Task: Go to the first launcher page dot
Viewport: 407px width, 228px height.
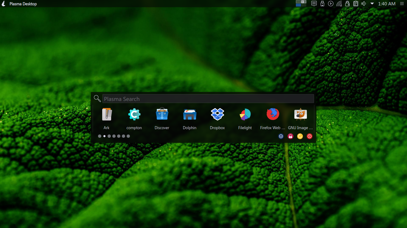Action: pos(100,136)
